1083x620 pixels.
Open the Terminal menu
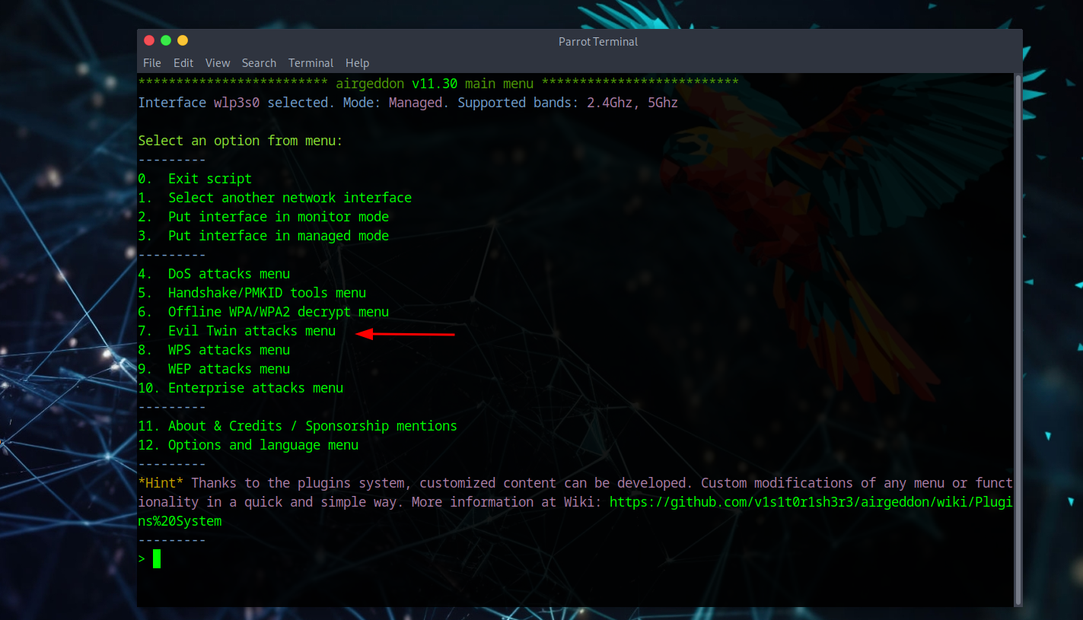coord(311,63)
